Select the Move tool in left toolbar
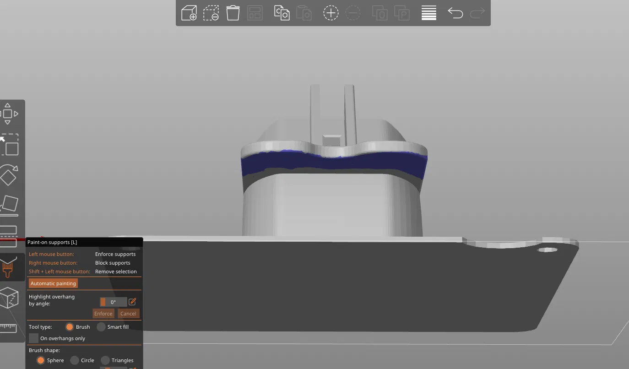Image resolution: width=629 pixels, height=369 pixels. (x=8, y=114)
